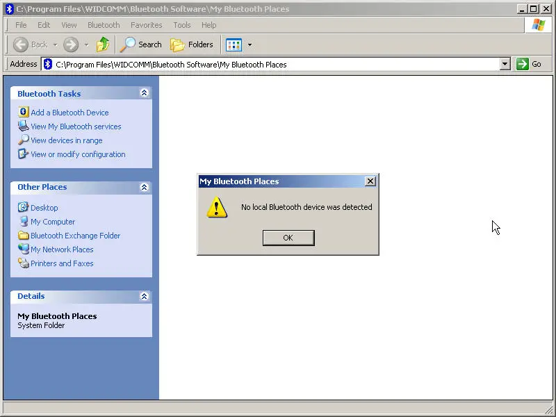This screenshot has height=417, width=556.
Task: Click the Add a Bluetooth Device icon
Action: pos(24,112)
